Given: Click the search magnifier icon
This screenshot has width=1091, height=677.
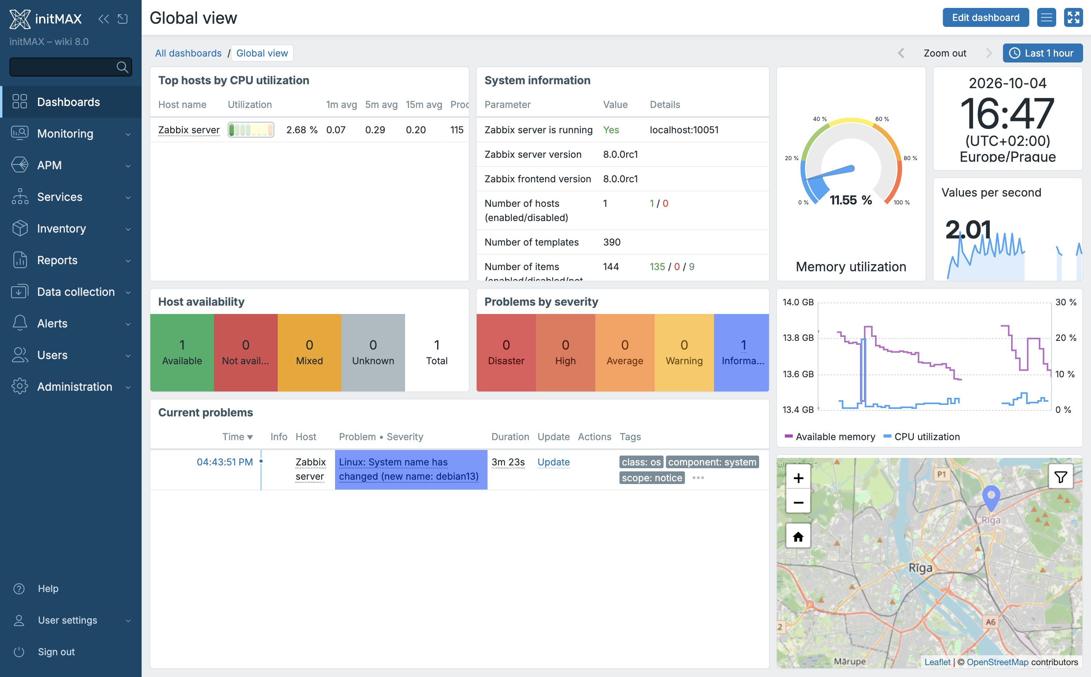Looking at the screenshot, I should [x=122, y=67].
